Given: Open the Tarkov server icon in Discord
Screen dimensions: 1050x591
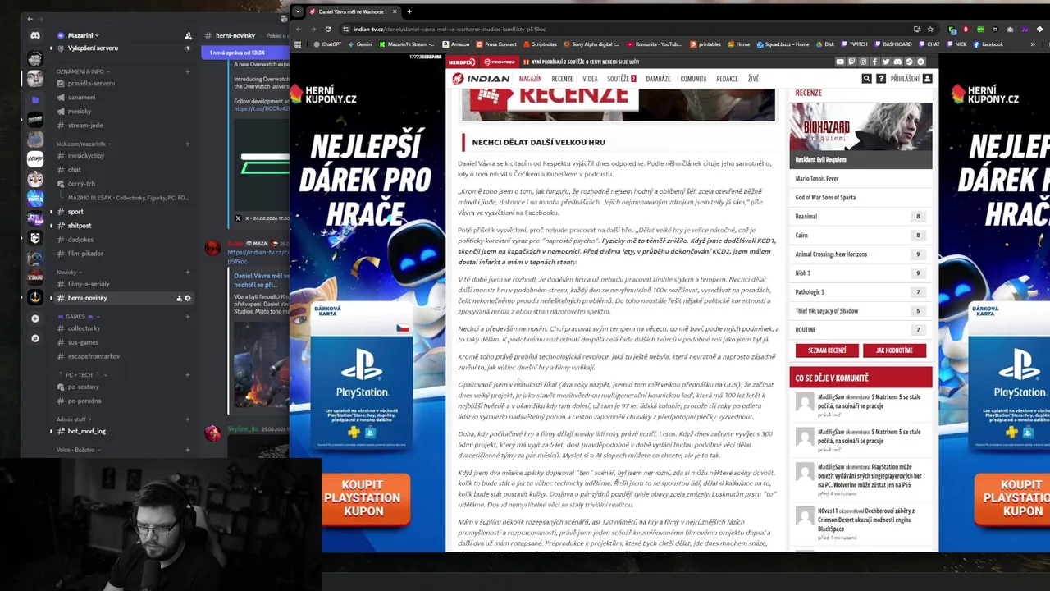Looking at the screenshot, I should coord(34,277).
